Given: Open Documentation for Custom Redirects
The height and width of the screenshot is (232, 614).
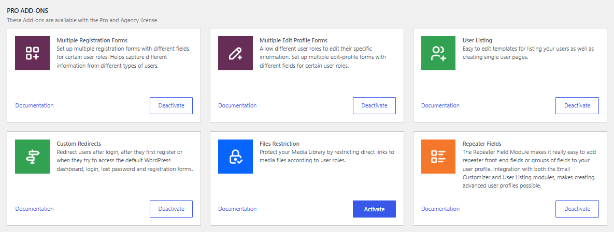Looking at the screenshot, I should tap(34, 209).
